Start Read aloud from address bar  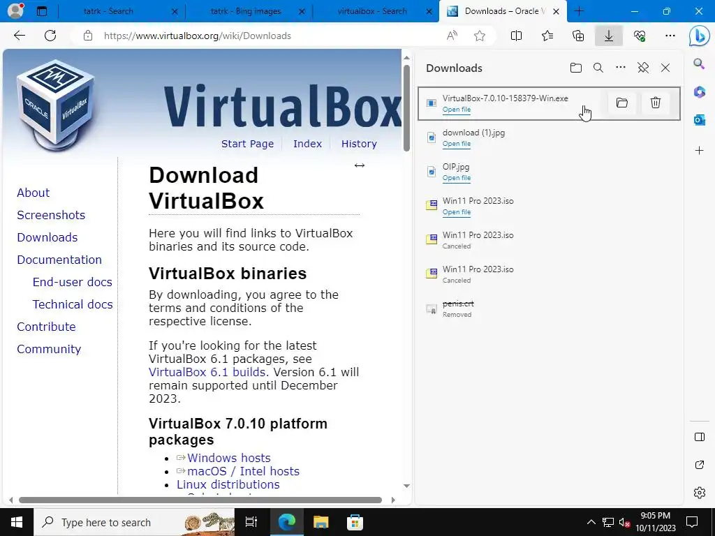coord(452,36)
